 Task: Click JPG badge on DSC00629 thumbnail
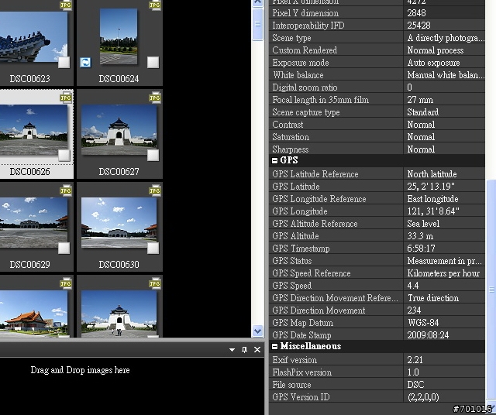pyautogui.click(x=65, y=190)
